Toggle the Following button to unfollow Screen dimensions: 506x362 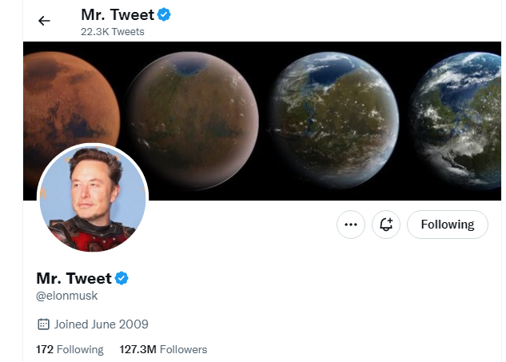tap(448, 225)
